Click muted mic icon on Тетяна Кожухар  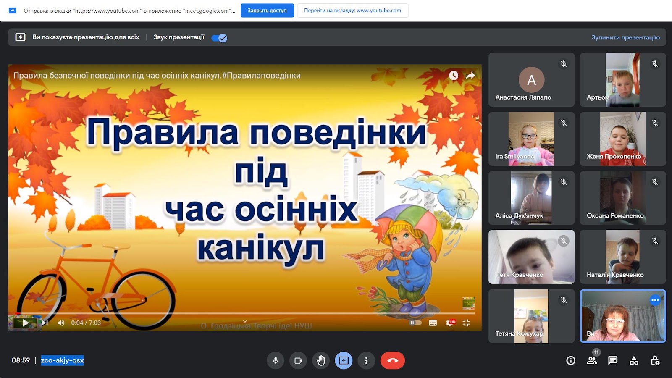564,300
